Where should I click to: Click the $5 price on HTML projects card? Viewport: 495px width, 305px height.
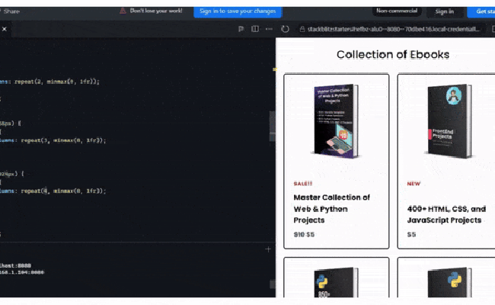[411, 235]
